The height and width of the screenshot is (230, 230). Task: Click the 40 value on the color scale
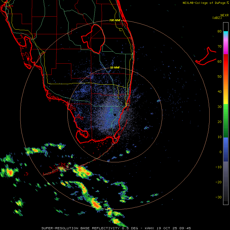tap(220, 92)
